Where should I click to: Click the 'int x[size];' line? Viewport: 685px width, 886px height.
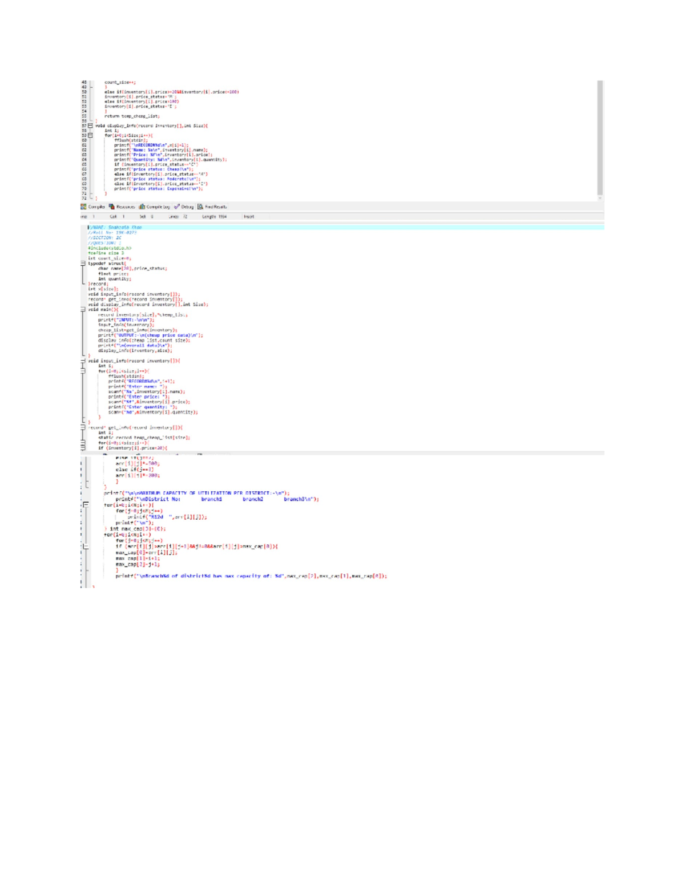point(103,289)
